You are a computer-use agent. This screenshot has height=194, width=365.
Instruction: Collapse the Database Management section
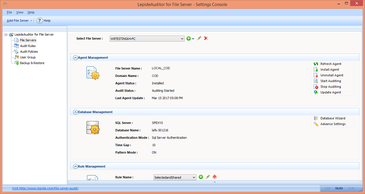[x=75, y=112]
